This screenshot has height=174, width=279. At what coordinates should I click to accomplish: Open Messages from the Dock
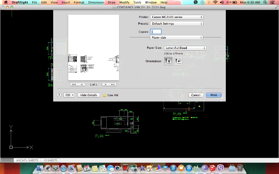coord(110,168)
